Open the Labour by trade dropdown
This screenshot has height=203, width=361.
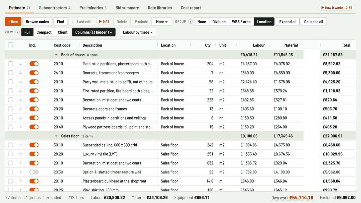[x=138, y=32]
